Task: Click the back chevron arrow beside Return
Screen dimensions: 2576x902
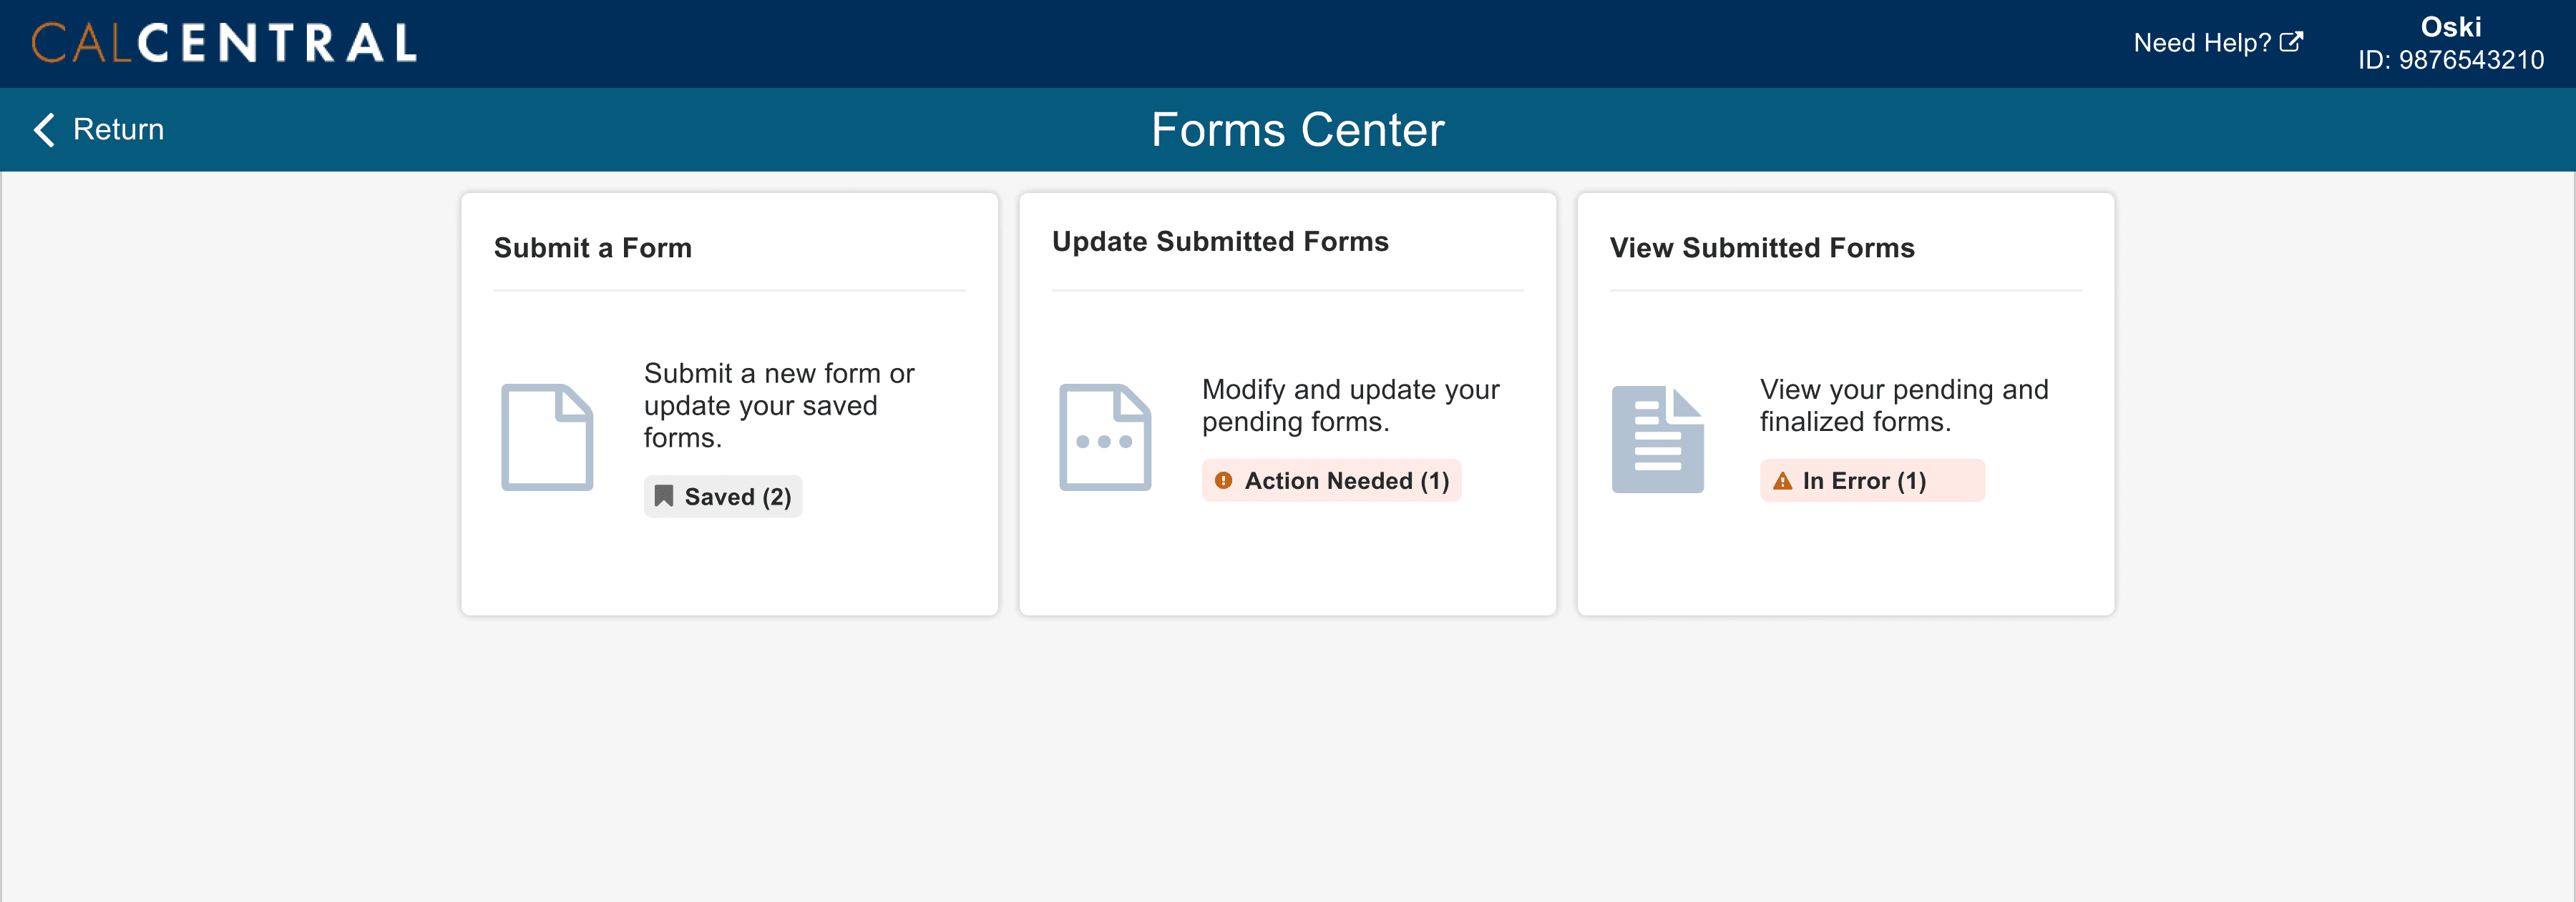Action: click(x=44, y=130)
